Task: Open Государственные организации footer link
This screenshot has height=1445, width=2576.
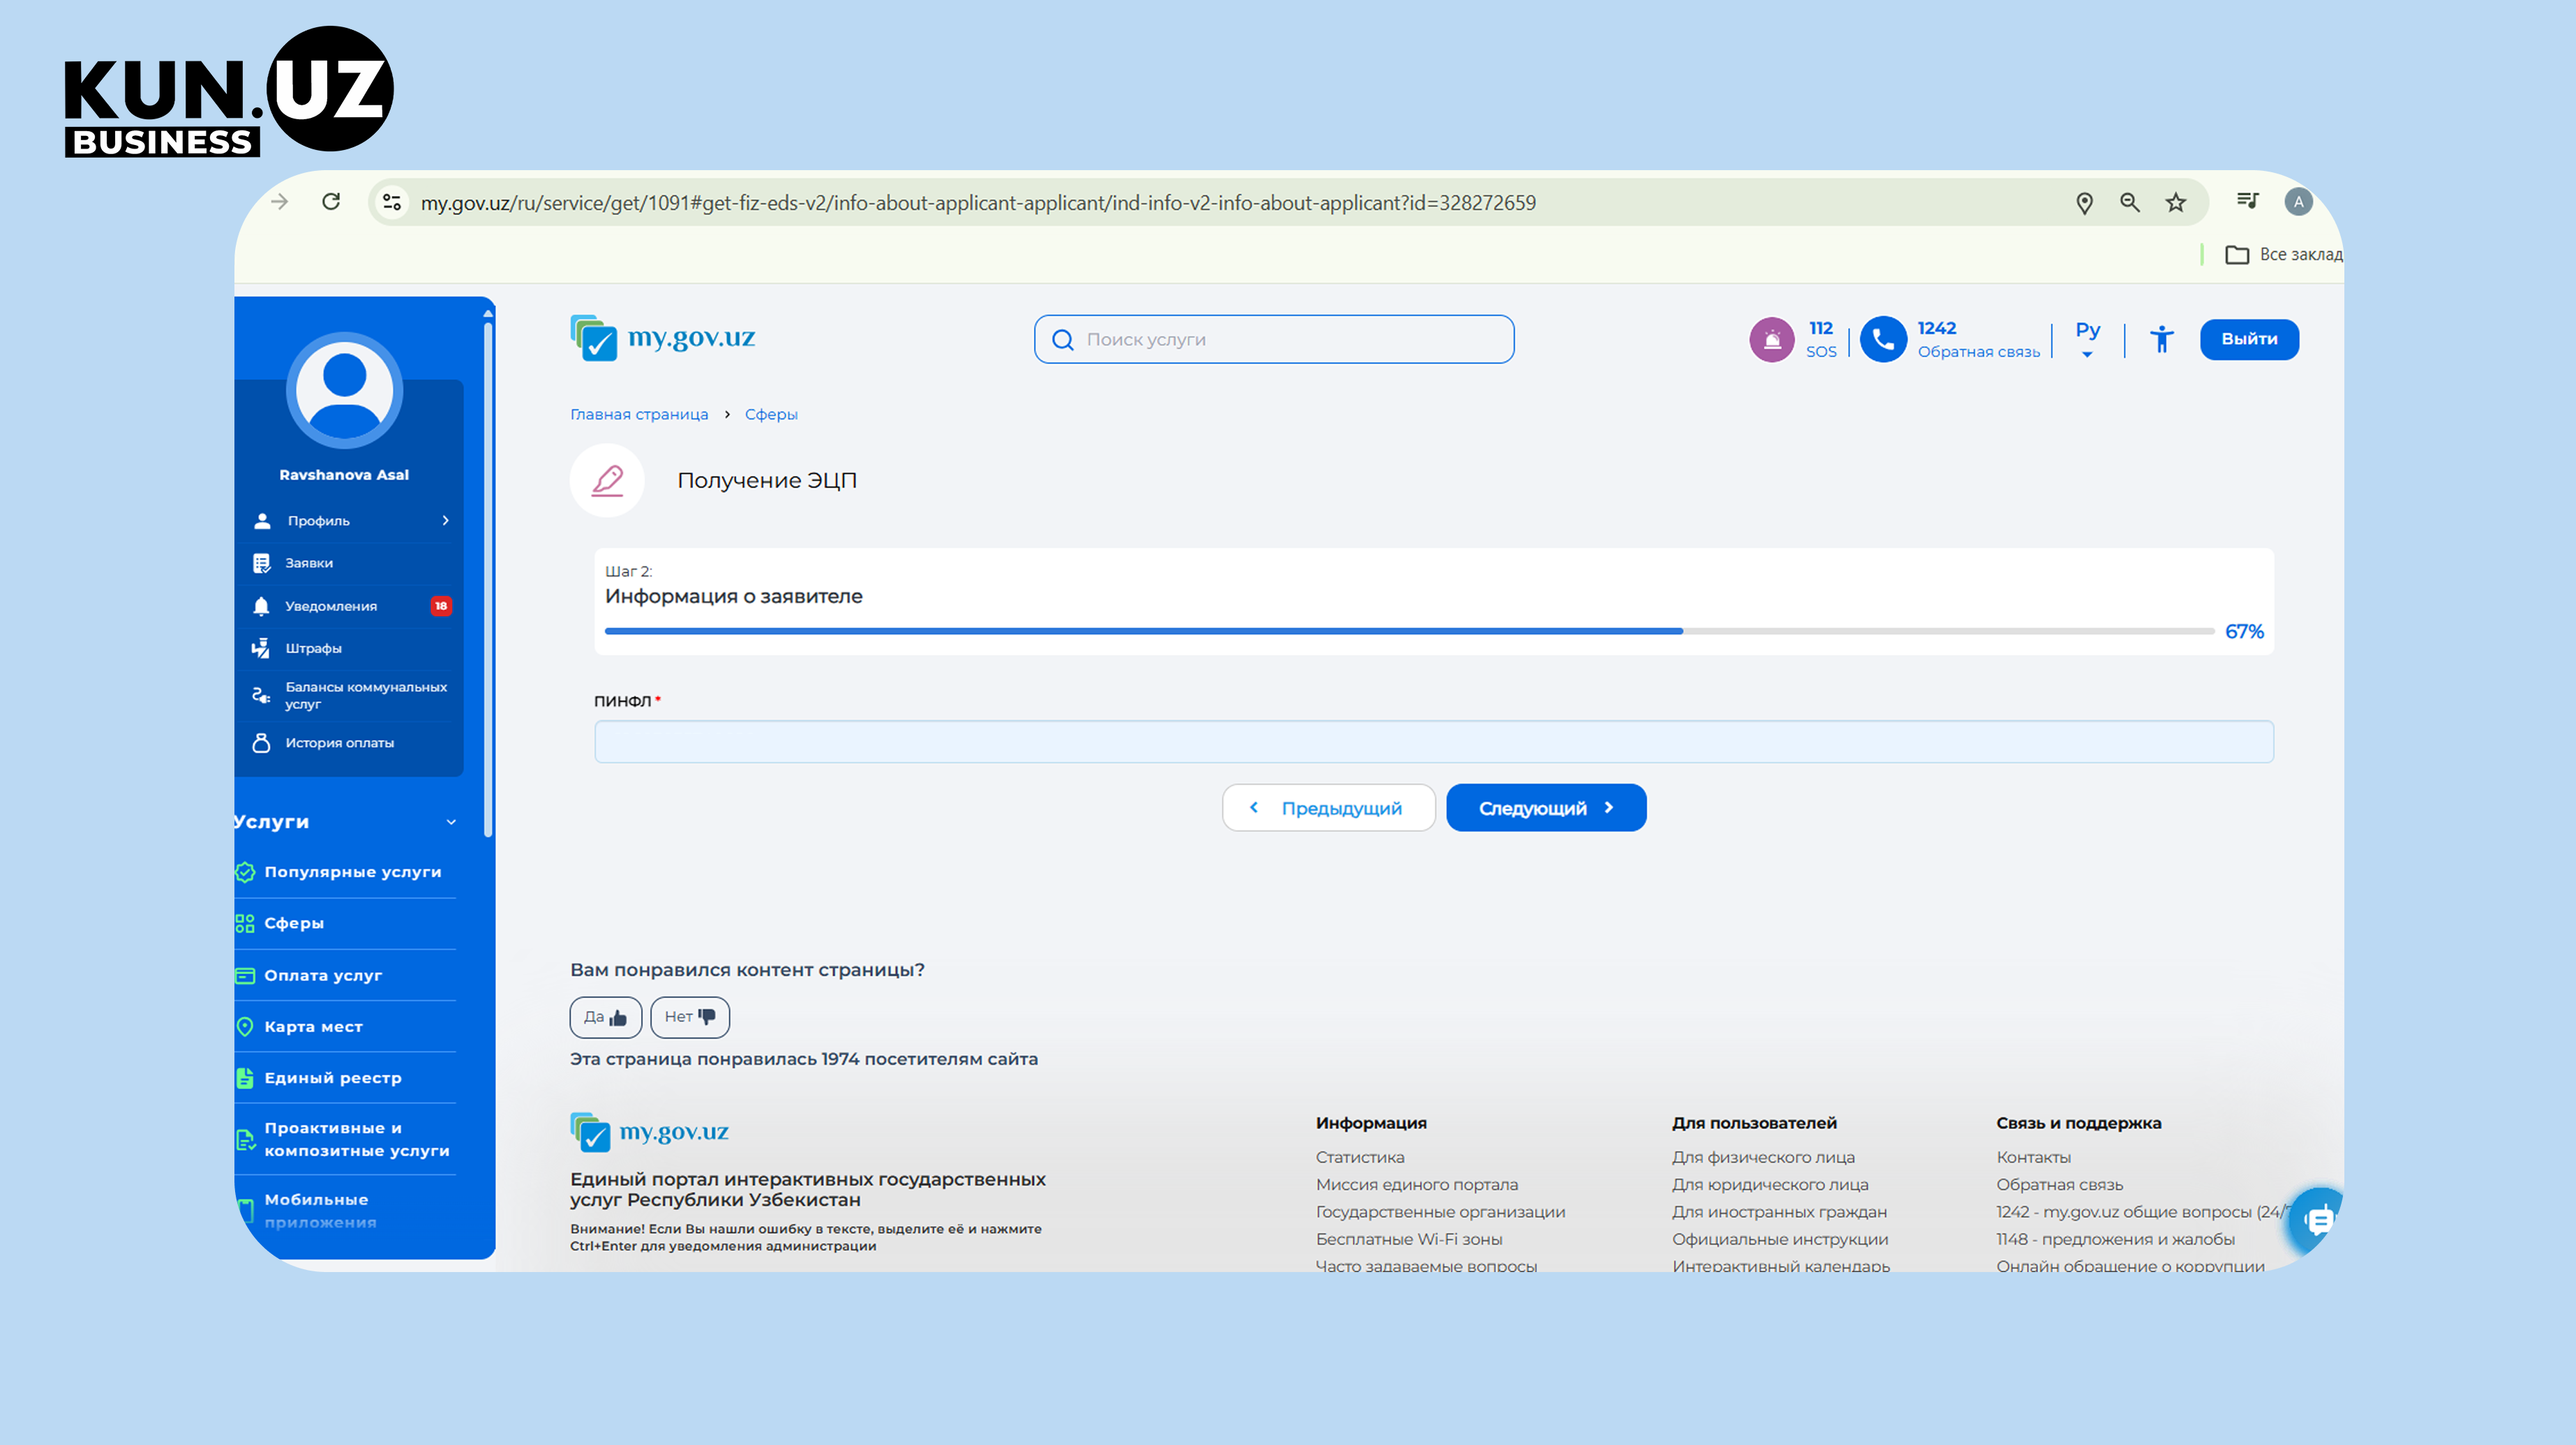Action: (1441, 1212)
